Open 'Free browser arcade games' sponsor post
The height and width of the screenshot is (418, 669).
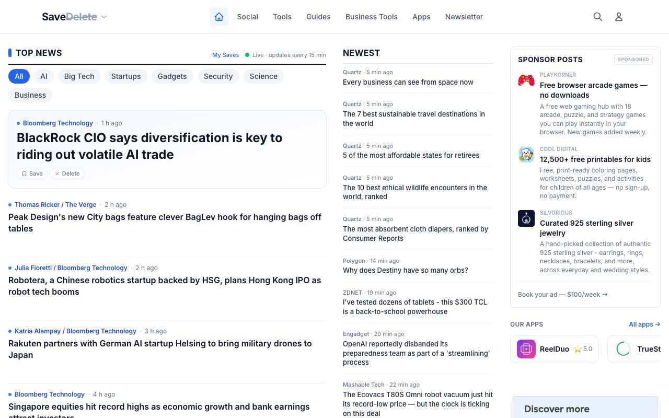[x=594, y=90]
